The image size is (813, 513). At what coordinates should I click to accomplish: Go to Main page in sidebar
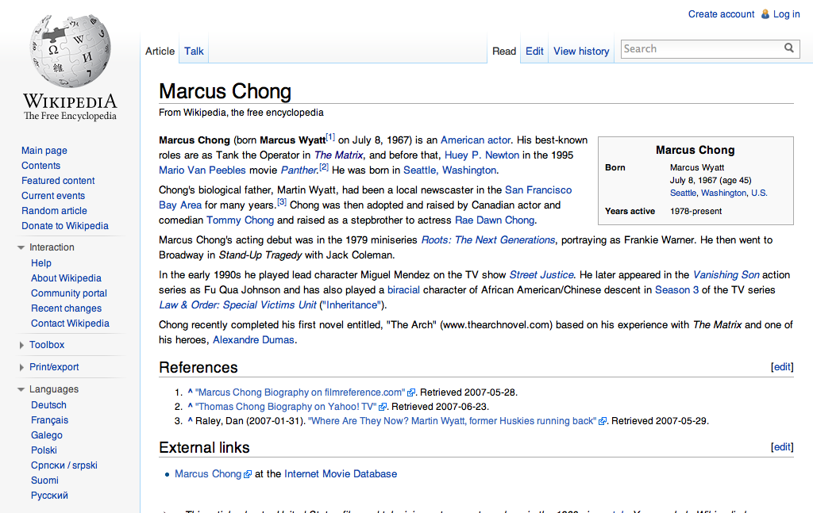[x=44, y=150]
